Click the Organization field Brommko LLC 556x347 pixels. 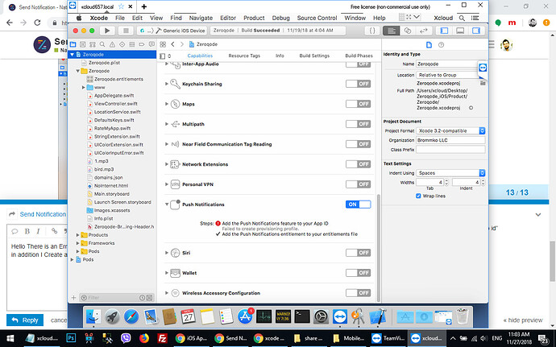pos(450,140)
